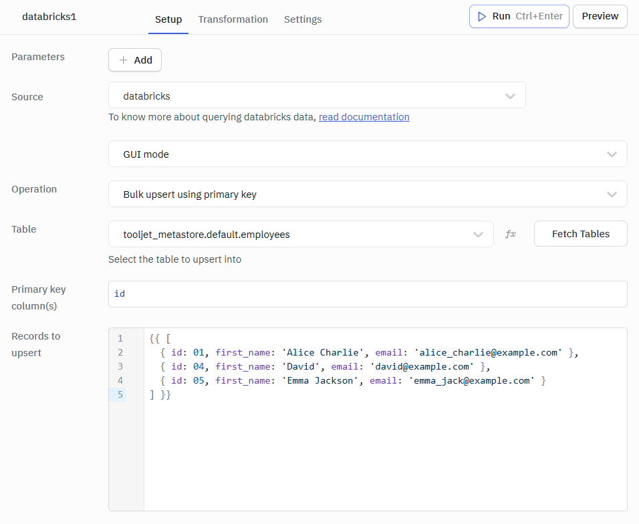Open the Operation dropdown chevron
This screenshot has height=524, width=639.
[612, 194]
